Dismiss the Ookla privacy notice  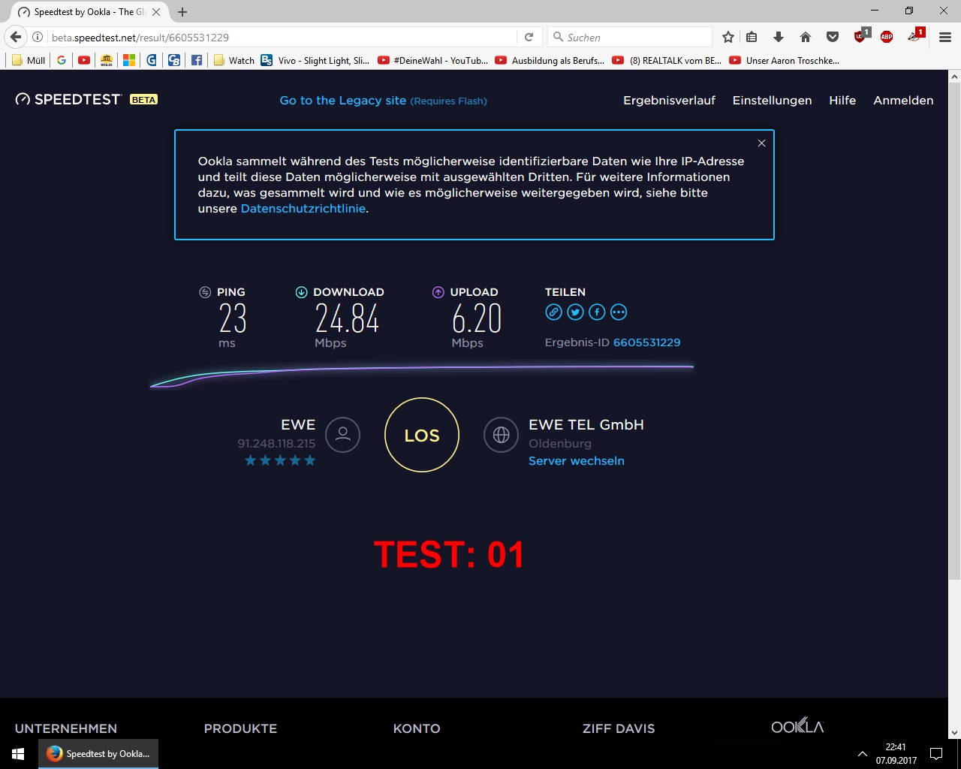pyautogui.click(x=761, y=143)
